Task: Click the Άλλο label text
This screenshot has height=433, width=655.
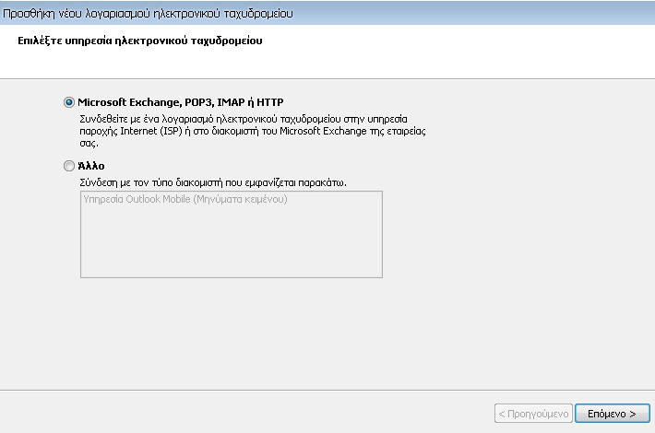Action: point(91,166)
